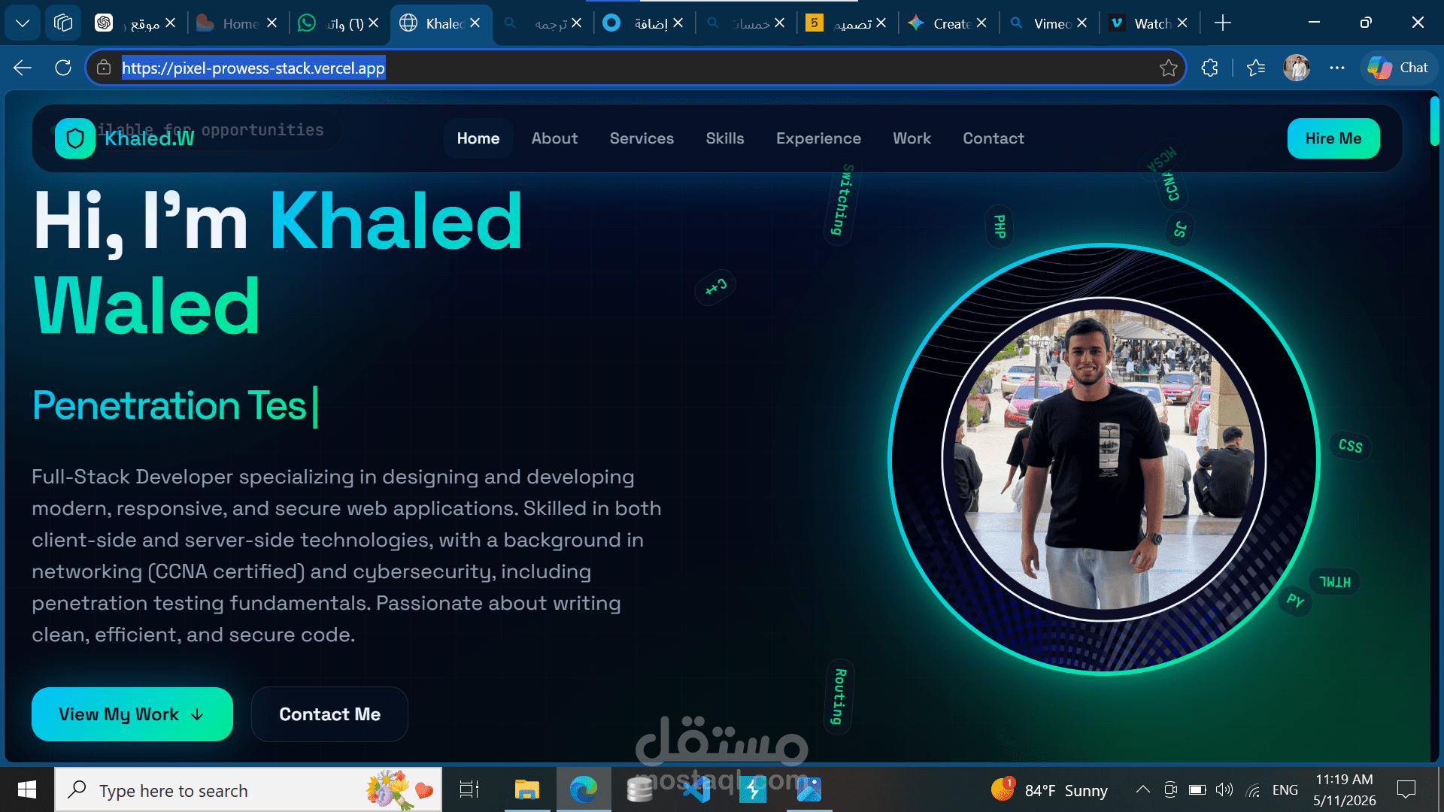Open File Explorer from the taskbar
Screen dimensions: 1444x812
click(526, 789)
